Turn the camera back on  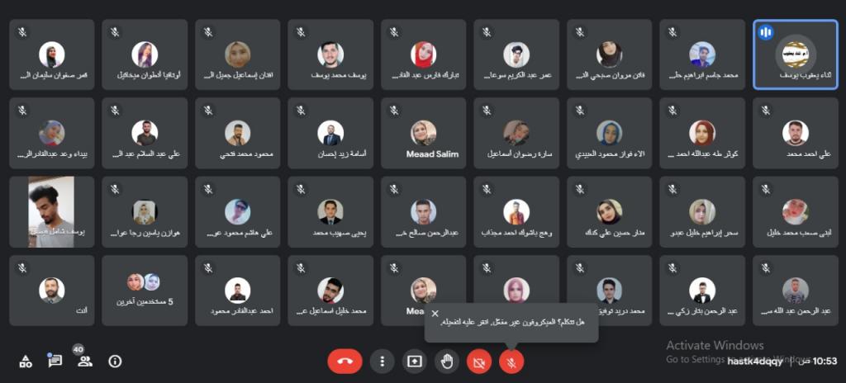coord(479,361)
